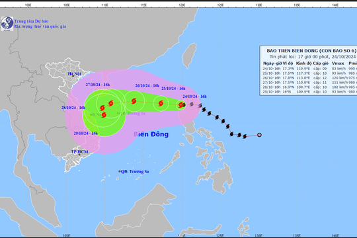
Task: Click the 'Vmax' column header
Action: pos(338,63)
